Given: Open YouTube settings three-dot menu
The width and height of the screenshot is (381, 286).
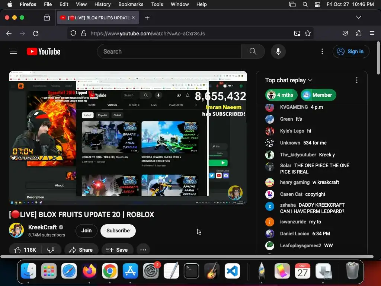Looking at the screenshot, I should 322,51.
